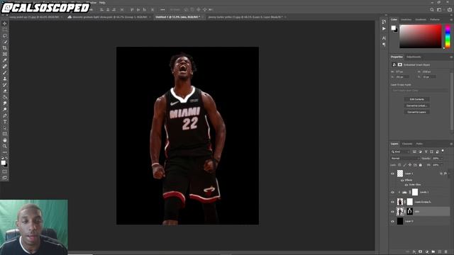Select the Rectangular Marquee tool
Screen dimensions: 454x255
[x=5, y=30]
